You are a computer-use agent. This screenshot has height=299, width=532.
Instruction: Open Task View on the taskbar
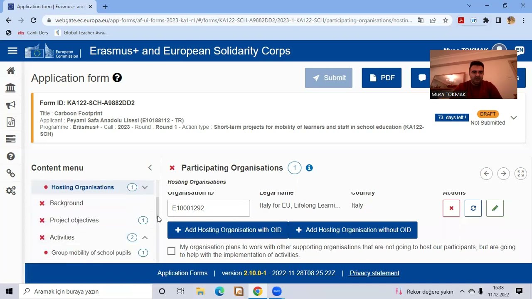(x=180, y=291)
